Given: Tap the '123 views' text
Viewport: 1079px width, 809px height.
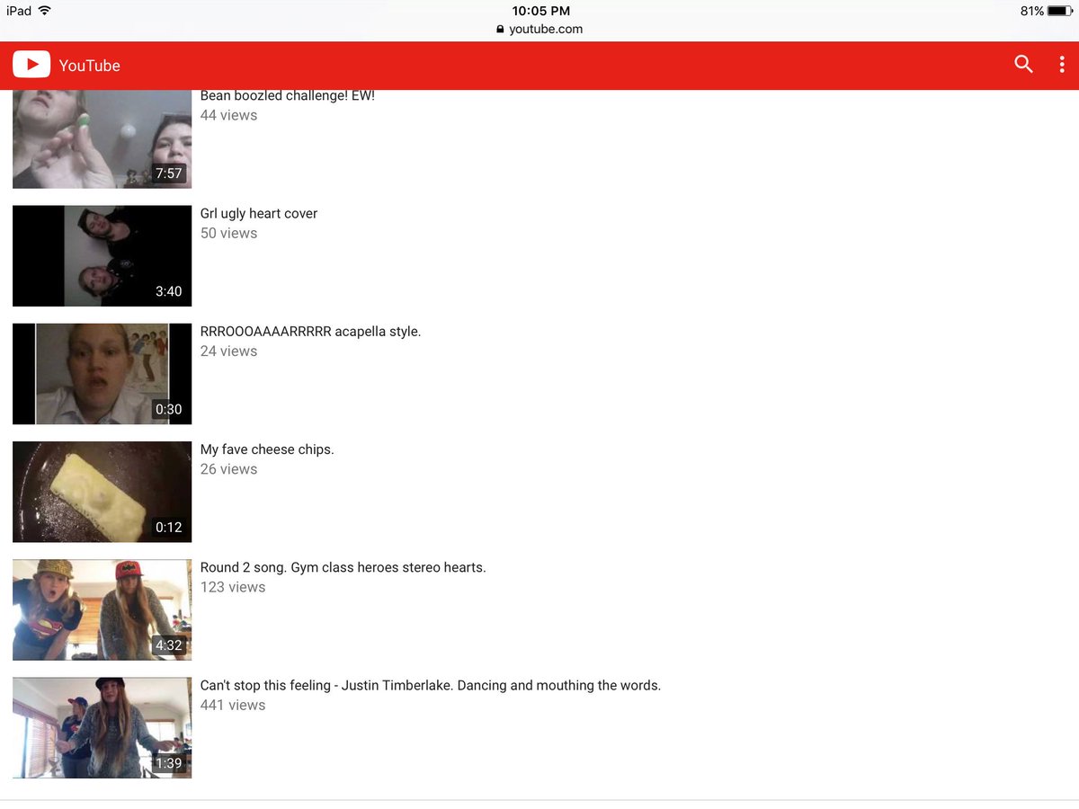Looking at the screenshot, I should point(233,587).
